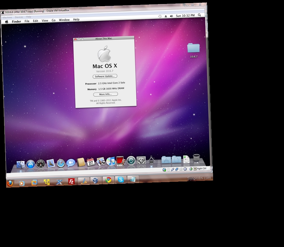Click Version 10.6.7 text
Viewport: 284px width, 247px height.
tap(105, 71)
